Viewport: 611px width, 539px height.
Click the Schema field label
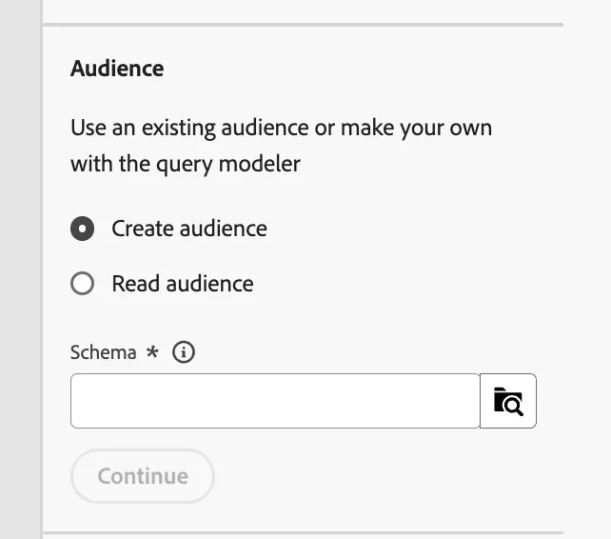point(104,352)
